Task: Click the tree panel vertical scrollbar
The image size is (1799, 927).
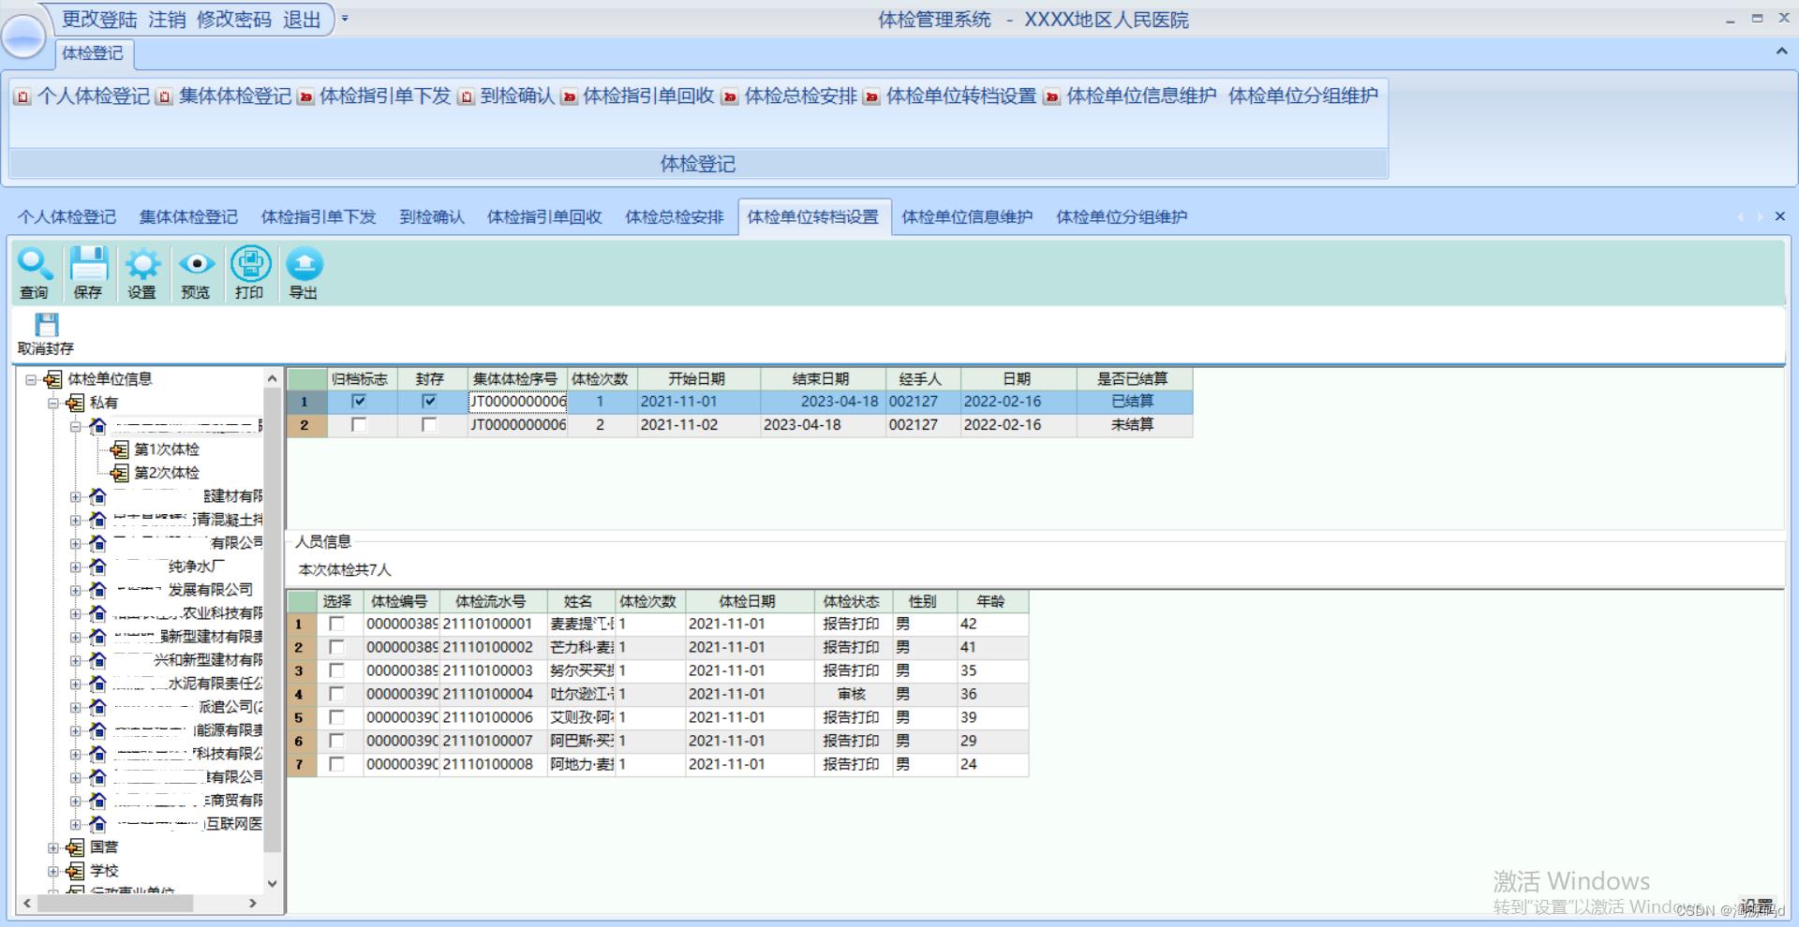Action: tap(273, 618)
